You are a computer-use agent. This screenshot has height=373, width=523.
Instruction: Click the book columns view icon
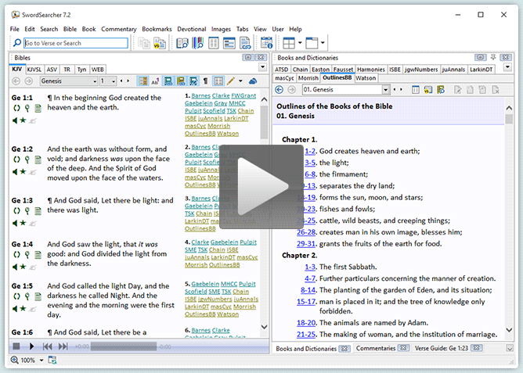(415, 90)
